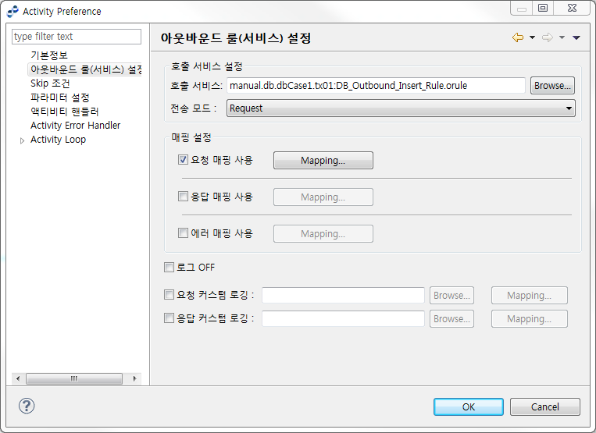596x433 pixels.
Task: Click Browse next to 호출 서비스
Action: coord(552,86)
